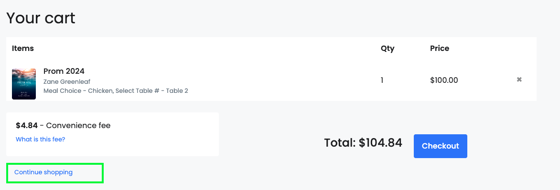Click the Convenience fee label
This screenshot has width=560, height=190.
pyautogui.click(x=78, y=126)
